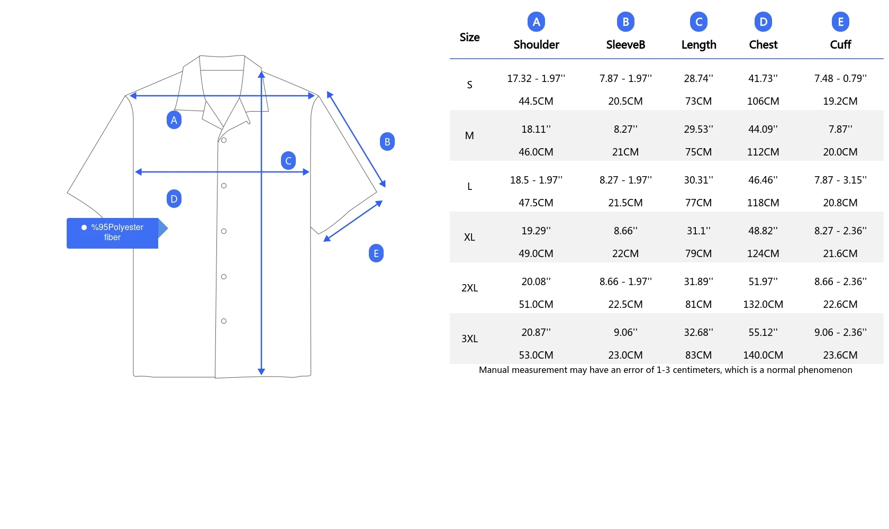Select the D badge above the Chest header
Viewport: 889px width, 529px height.
tap(763, 22)
